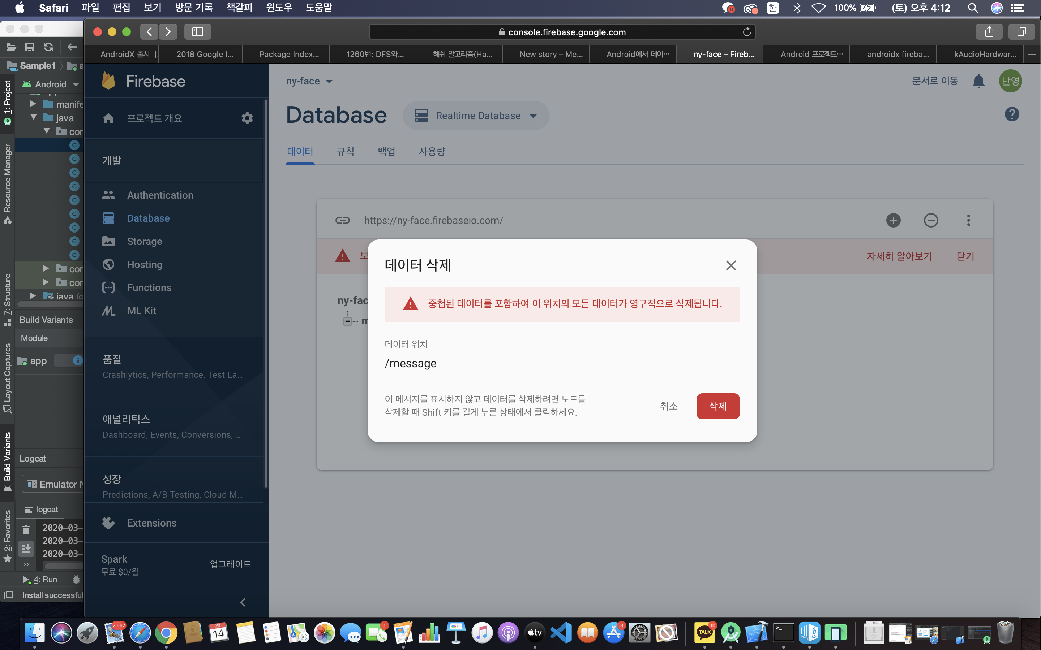This screenshot has width=1041, height=650.
Task: Click the add node plus icon
Action: [893, 220]
